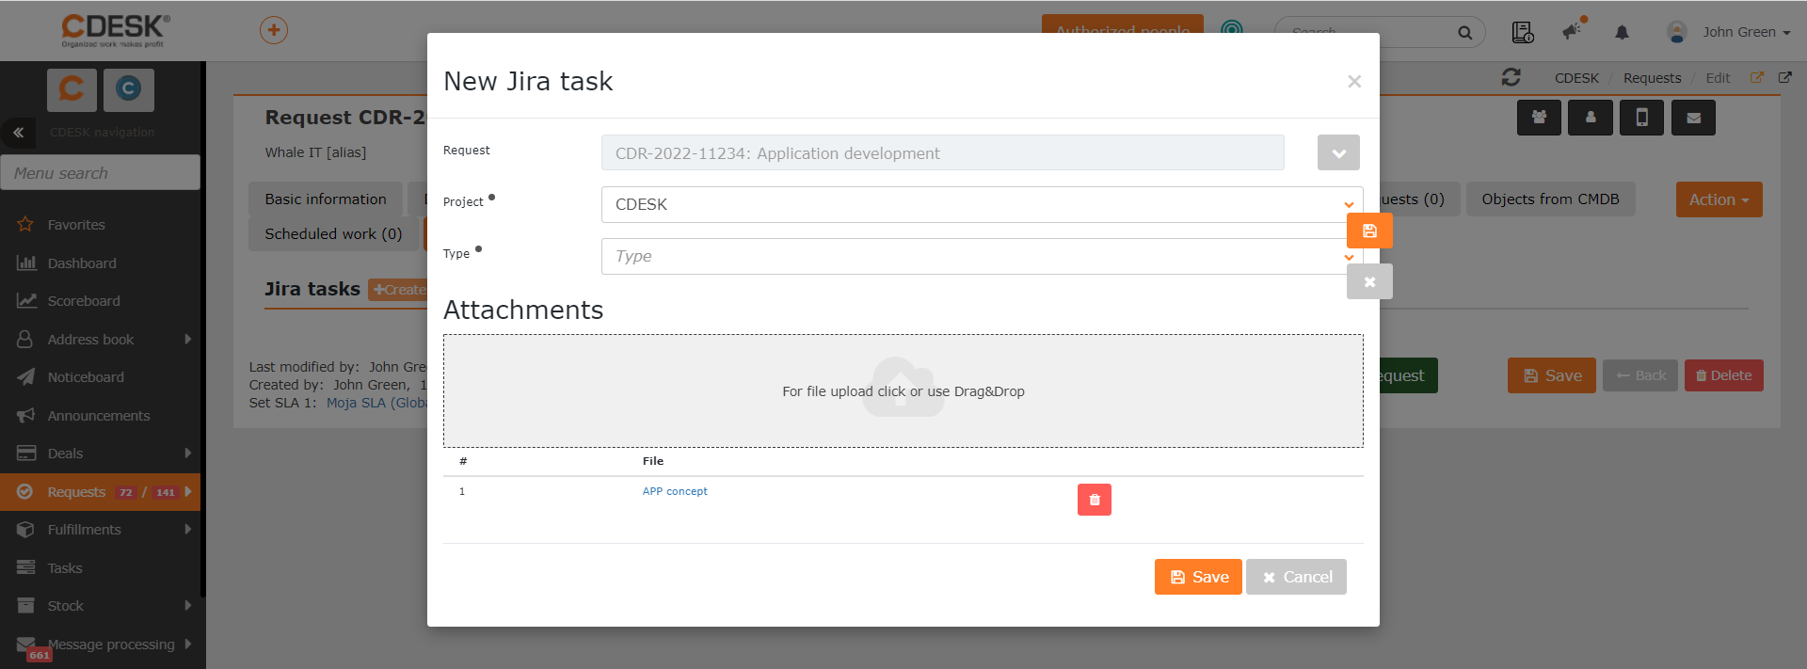Open Announcements in the sidebar
This screenshot has width=1807, height=669.
pos(100,416)
